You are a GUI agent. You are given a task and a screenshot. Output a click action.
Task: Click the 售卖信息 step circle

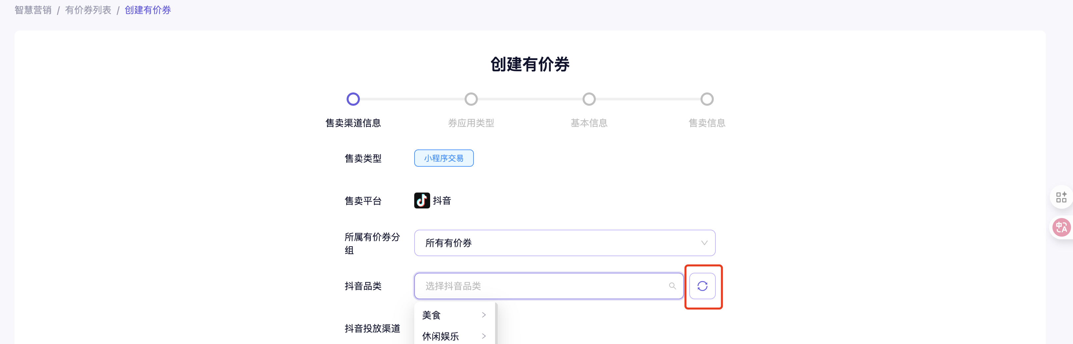706,99
